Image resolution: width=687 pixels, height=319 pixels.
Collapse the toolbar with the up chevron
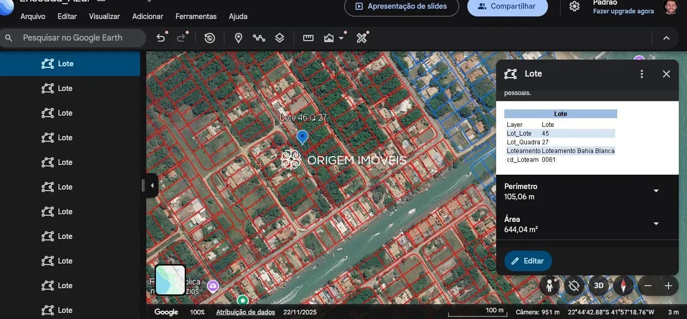666,38
